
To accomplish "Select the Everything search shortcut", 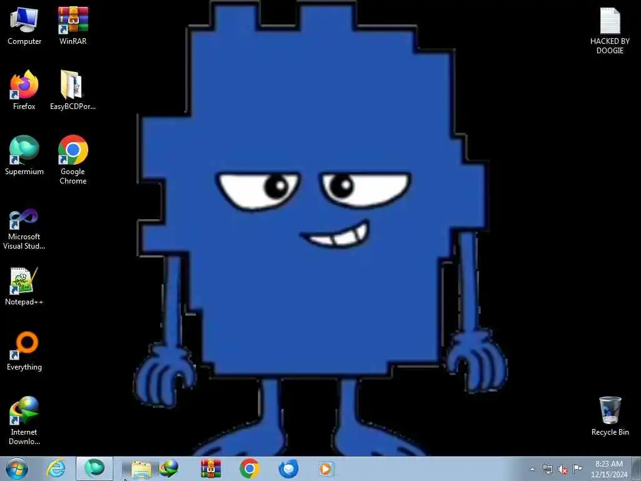I will (x=24, y=351).
